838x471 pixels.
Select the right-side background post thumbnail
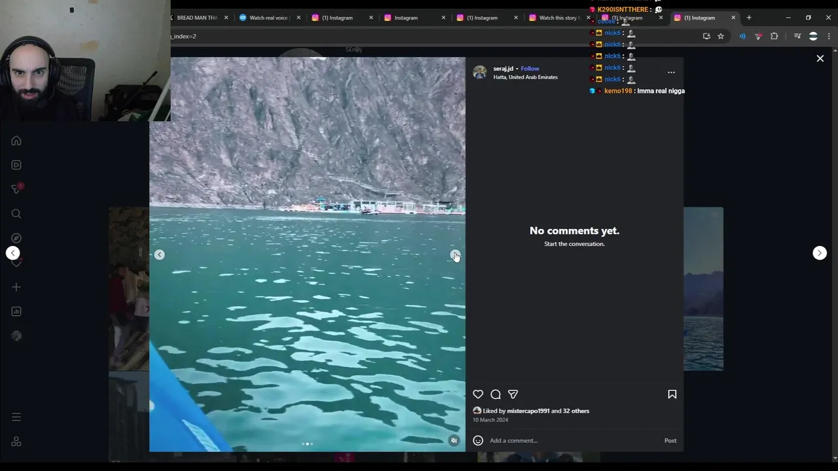703,289
